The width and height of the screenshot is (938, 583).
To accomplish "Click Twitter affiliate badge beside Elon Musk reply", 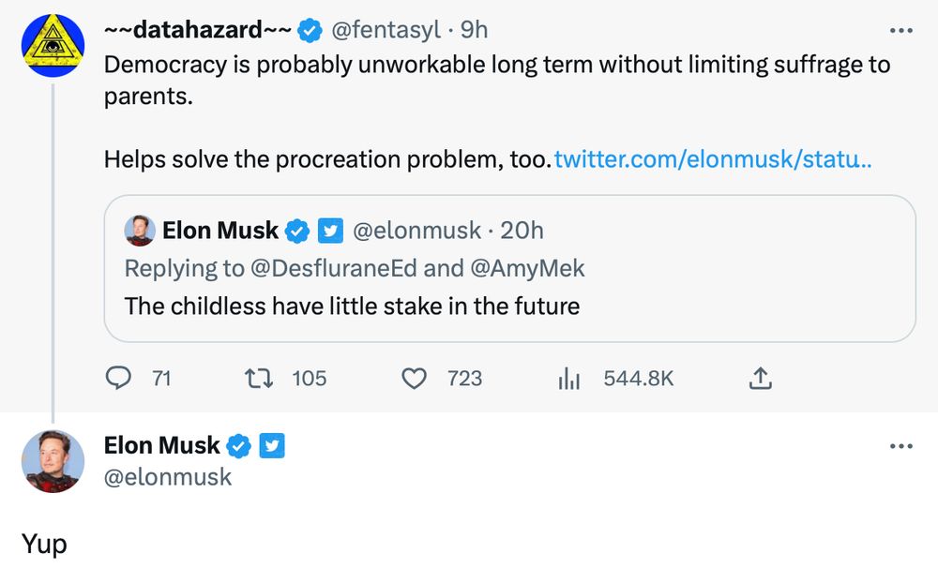I will [x=272, y=446].
